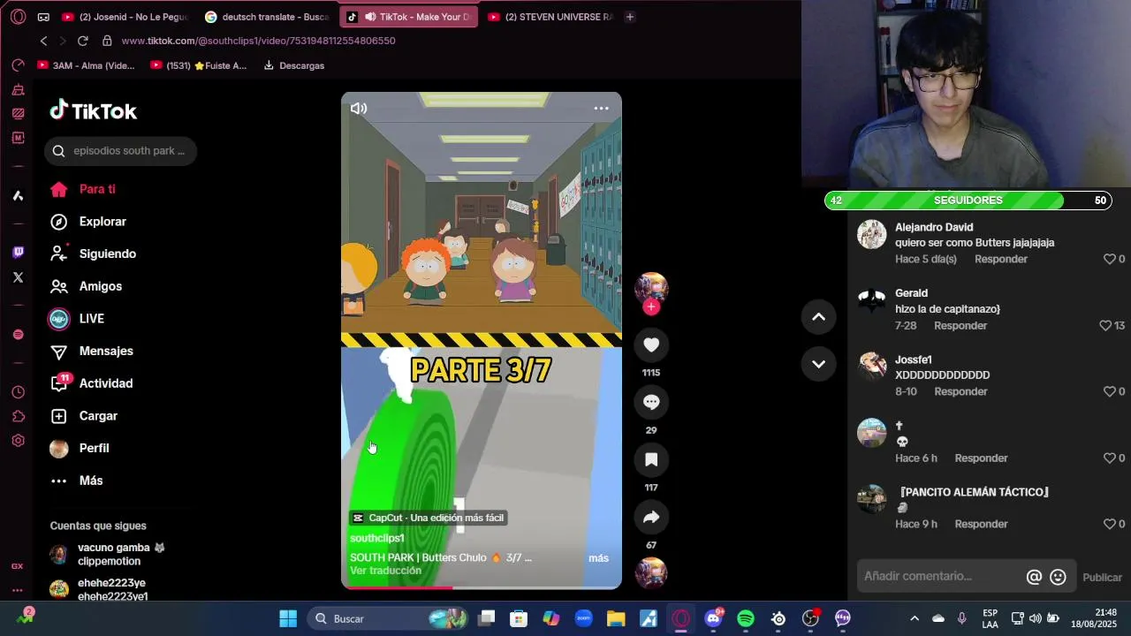Image resolution: width=1131 pixels, height=636 pixels.
Task: Share the video with the arrow icon
Action: [651, 517]
